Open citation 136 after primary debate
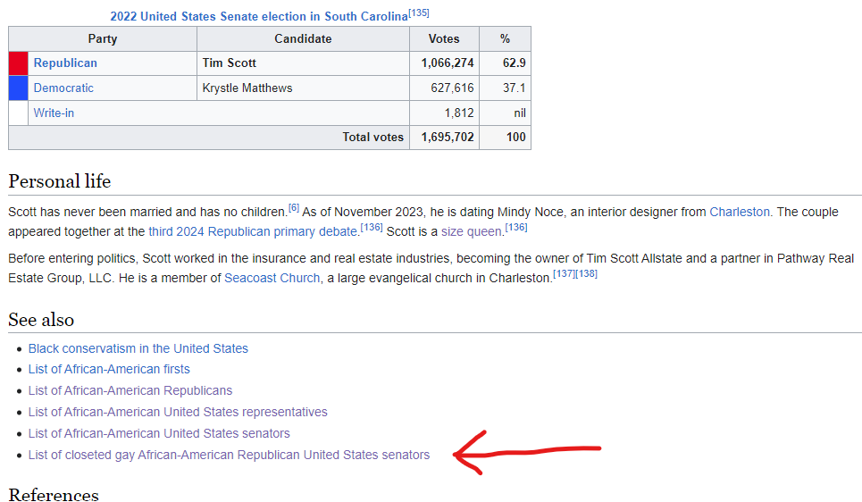Image resolution: width=862 pixels, height=502 pixels. [x=371, y=227]
